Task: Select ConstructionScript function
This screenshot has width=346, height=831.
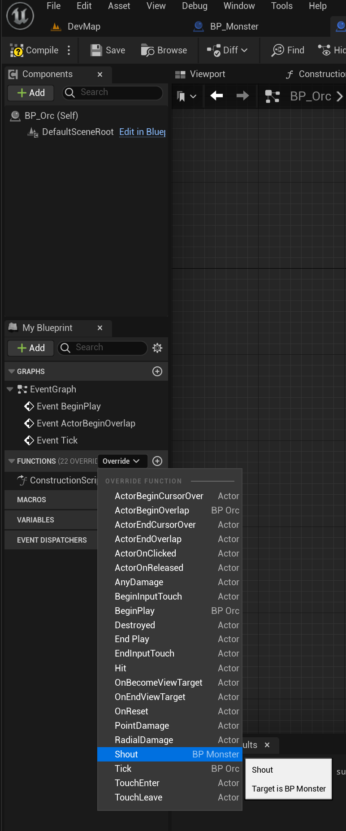Action: coord(57,480)
